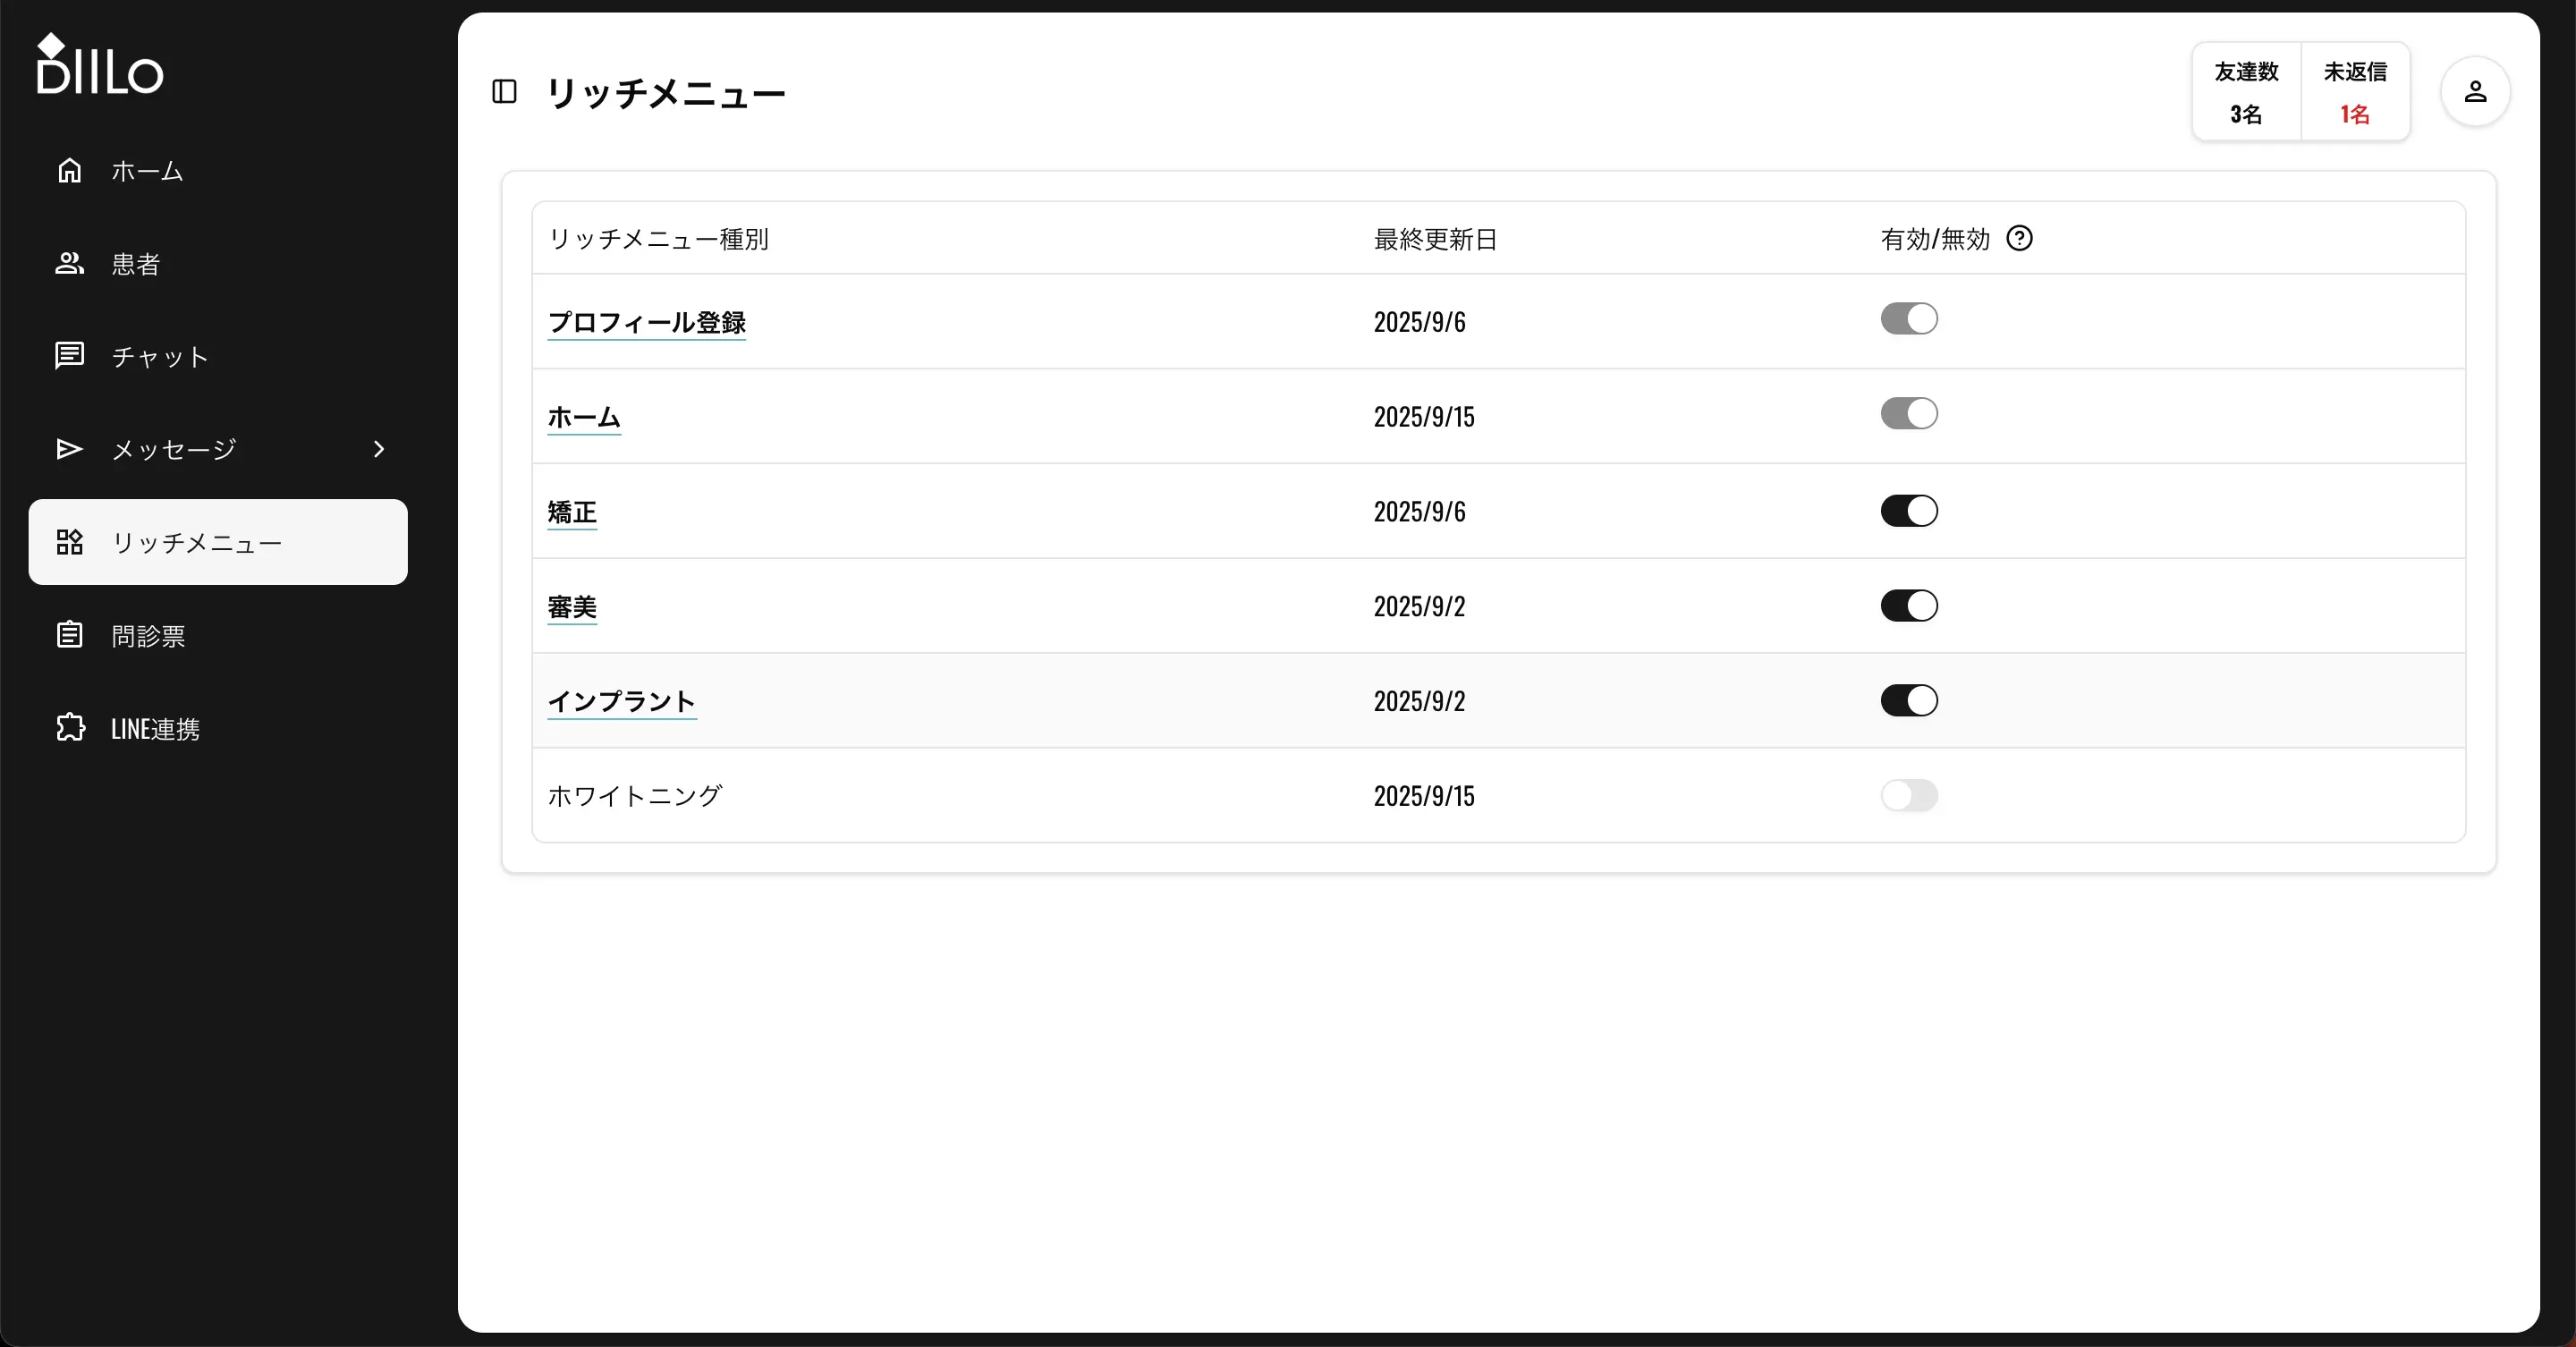Navigate to ホーム in the sidebar

[147, 170]
